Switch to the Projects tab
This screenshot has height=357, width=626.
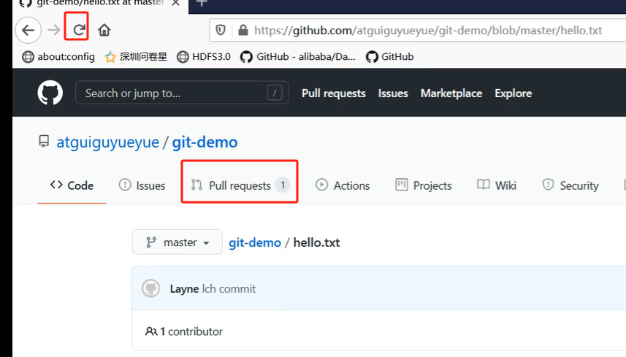coord(424,185)
